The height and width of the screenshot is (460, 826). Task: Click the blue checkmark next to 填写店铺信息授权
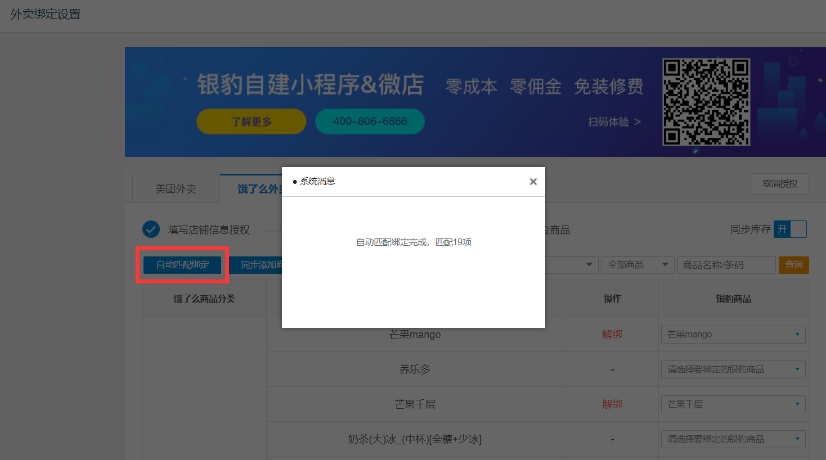click(151, 229)
